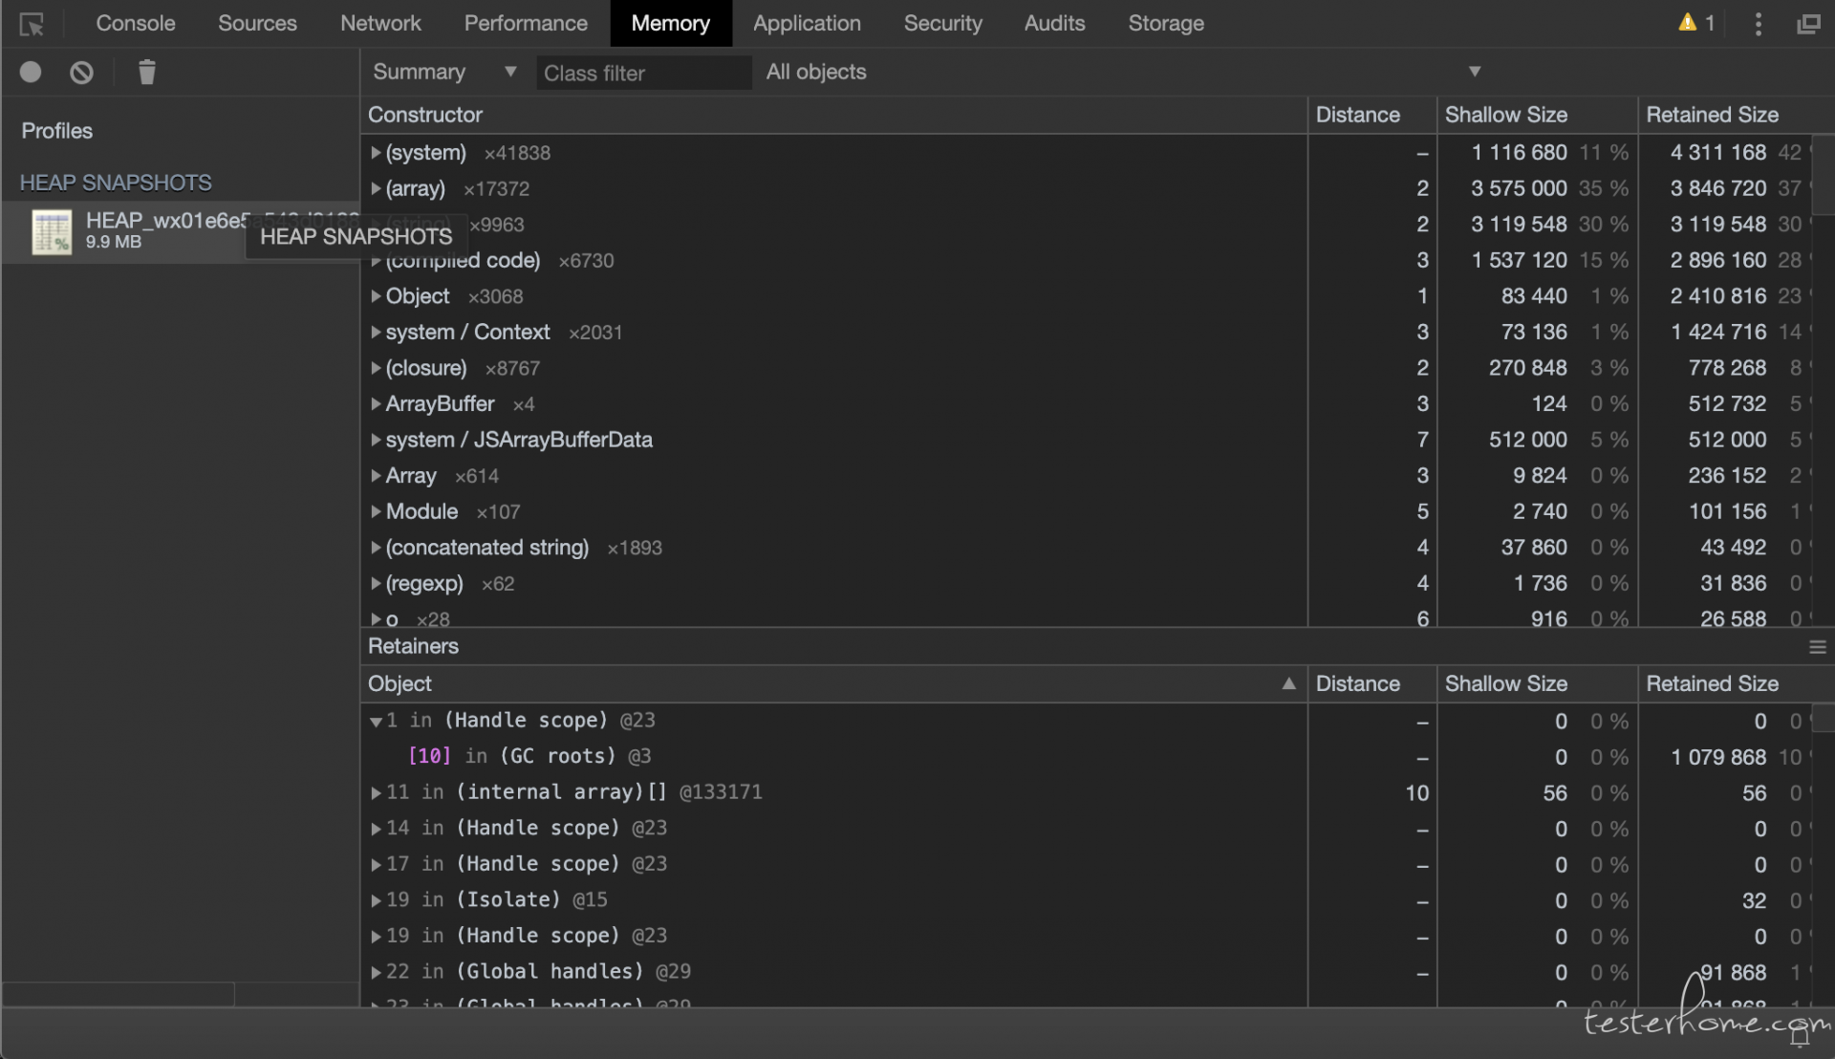1835x1059 pixels.
Task: Click retained size 1 079 868 cell
Action: 1718,757
